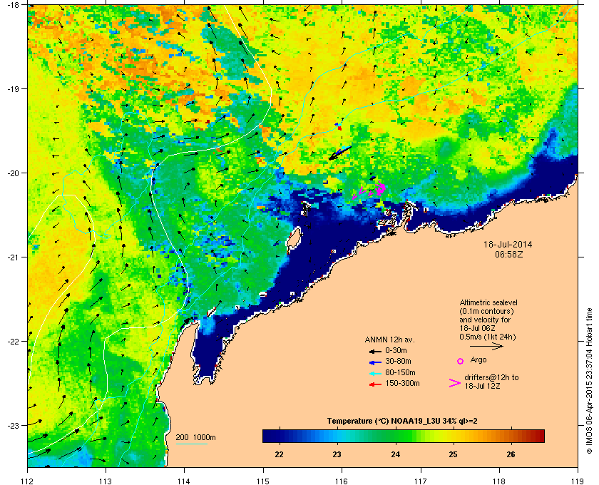The height and width of the screenshot is (485, 599).
Task: Click the latitude label -18
Action: [x=13, y=5]
